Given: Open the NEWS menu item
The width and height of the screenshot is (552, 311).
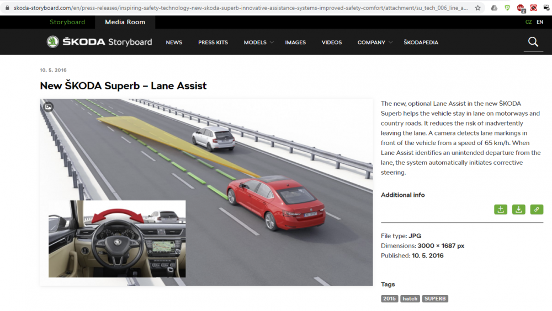Looking at the screenshot, I should tap(174, 42).
